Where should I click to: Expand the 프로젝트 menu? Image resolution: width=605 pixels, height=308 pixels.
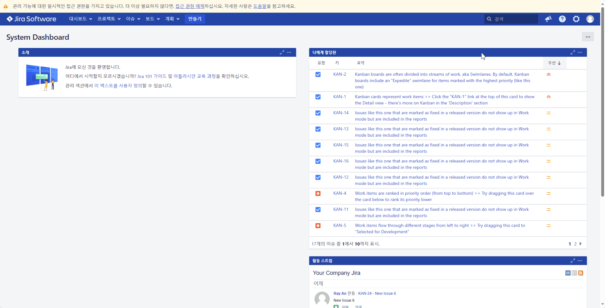(109, 19)
